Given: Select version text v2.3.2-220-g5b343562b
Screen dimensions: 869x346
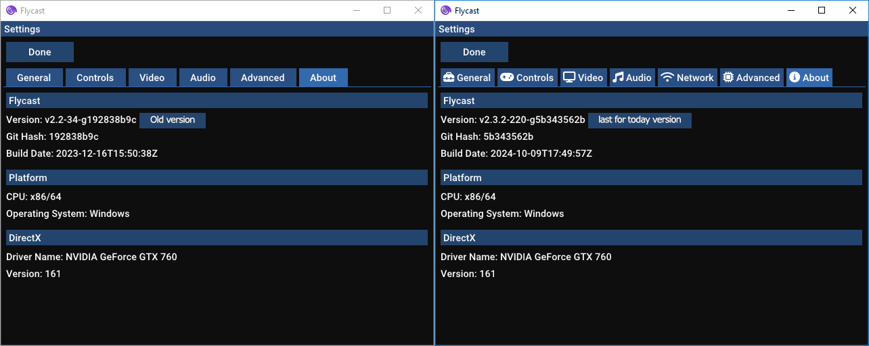Looking at the screenshot, I should [533, 120].
